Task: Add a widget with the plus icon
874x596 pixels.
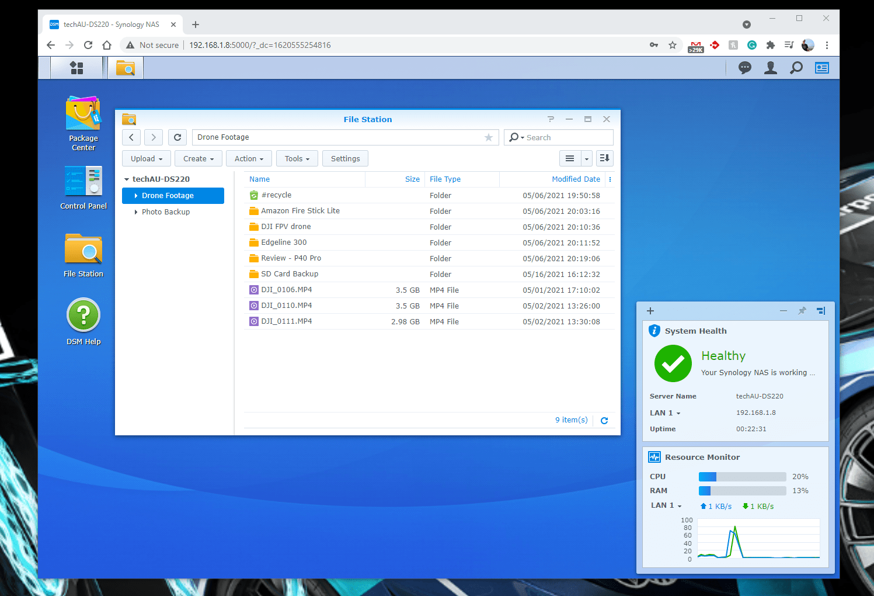Action: [650, 311]
